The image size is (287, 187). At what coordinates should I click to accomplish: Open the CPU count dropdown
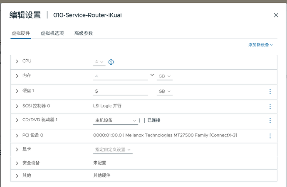pos(99,62)
